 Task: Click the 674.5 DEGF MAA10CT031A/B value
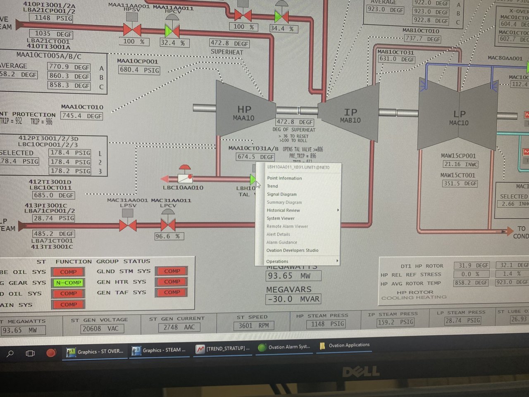(255, 157)
